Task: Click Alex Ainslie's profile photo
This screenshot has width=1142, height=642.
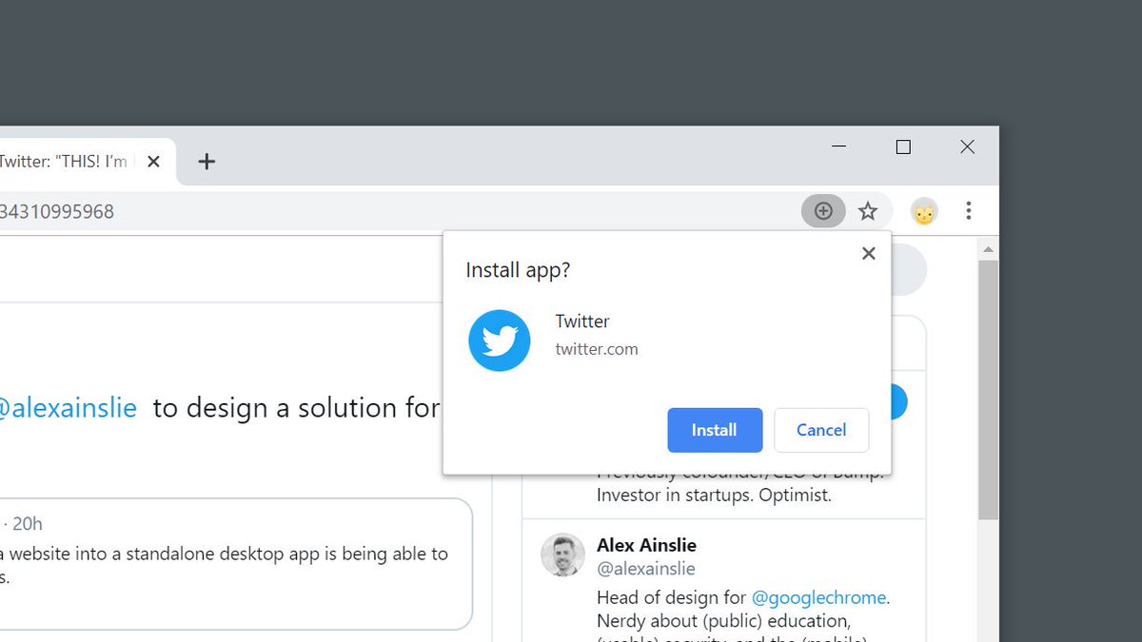Action: click(562, 554)
